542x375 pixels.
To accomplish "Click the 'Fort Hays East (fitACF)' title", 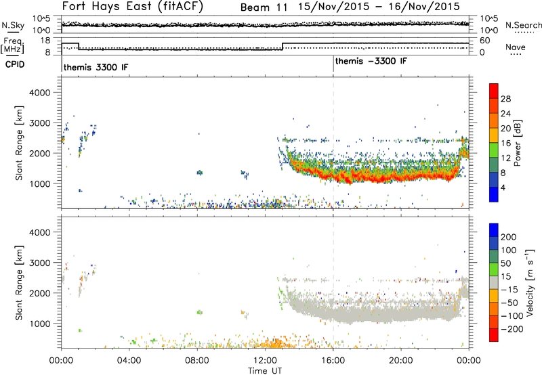I will point(133,7).
